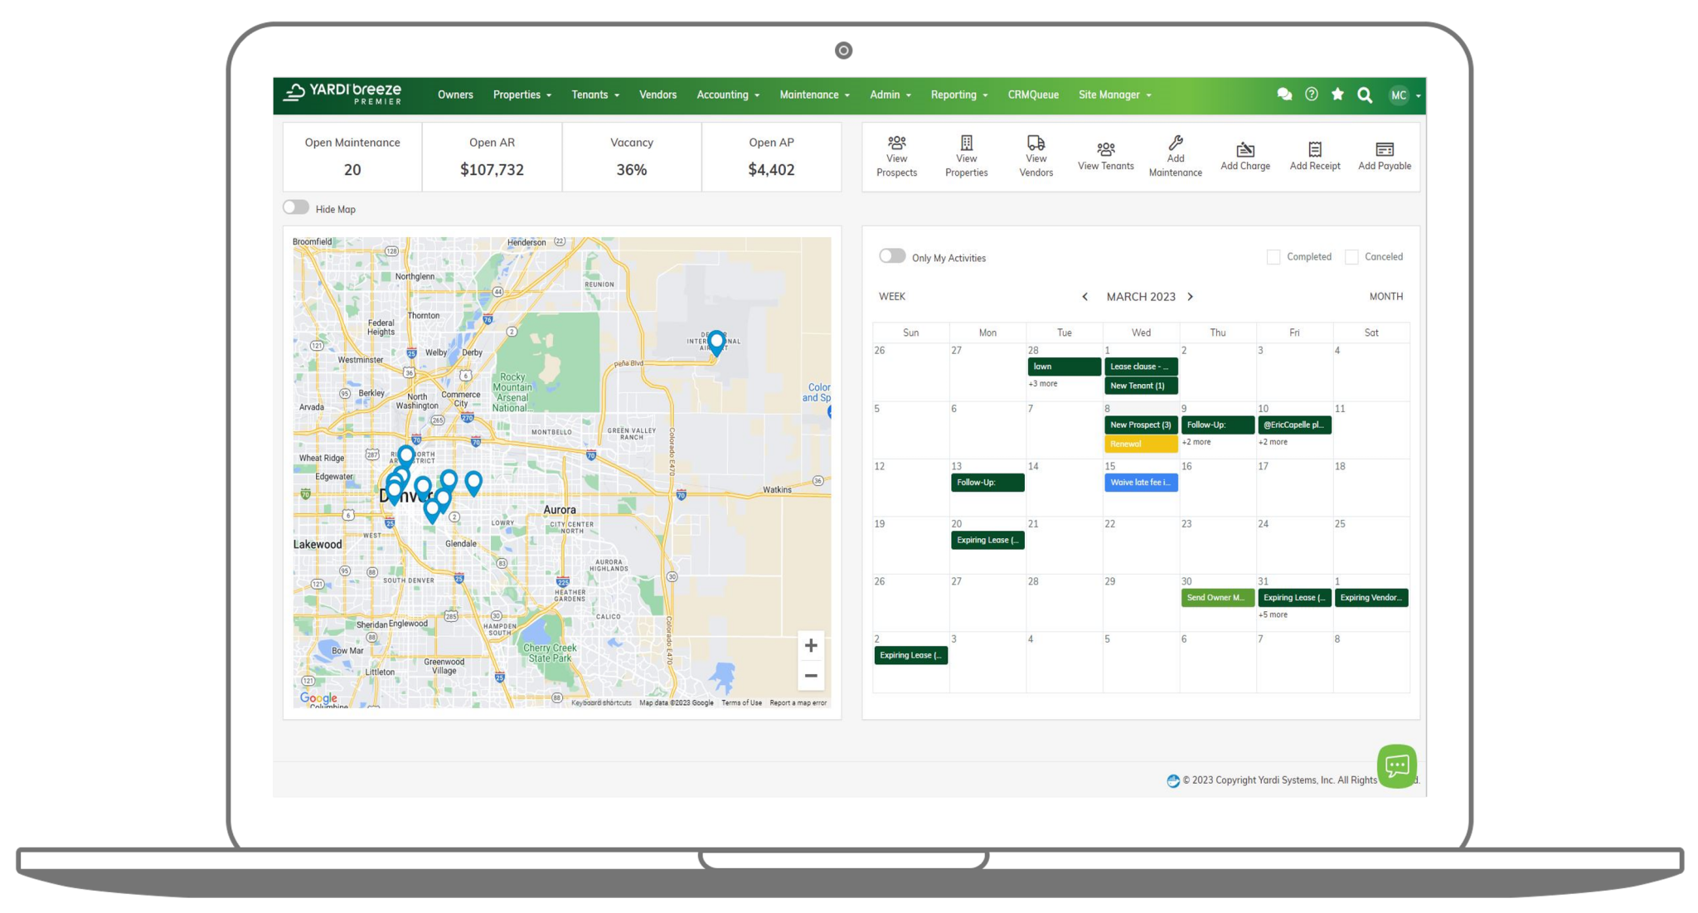Toggle the Hide Map switch
This screenshot has width=1698, height=913.
[x=296, y=208]
